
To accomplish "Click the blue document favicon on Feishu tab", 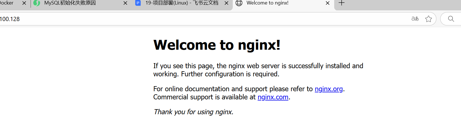I will click(138, 3).
